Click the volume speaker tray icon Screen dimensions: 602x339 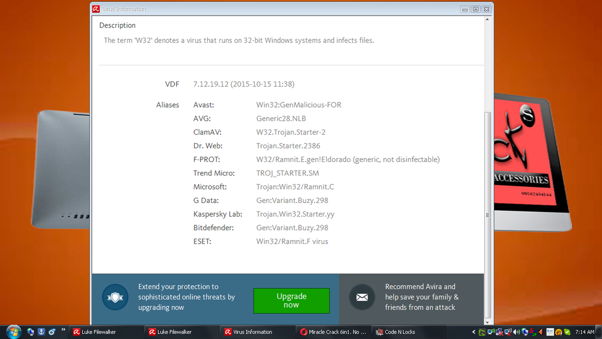point(516,332)
